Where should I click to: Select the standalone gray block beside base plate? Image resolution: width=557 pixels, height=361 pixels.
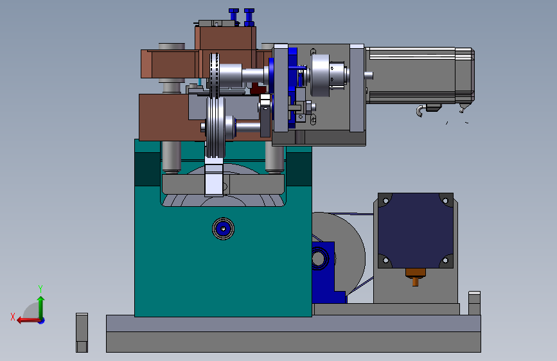tap(82, 333)
